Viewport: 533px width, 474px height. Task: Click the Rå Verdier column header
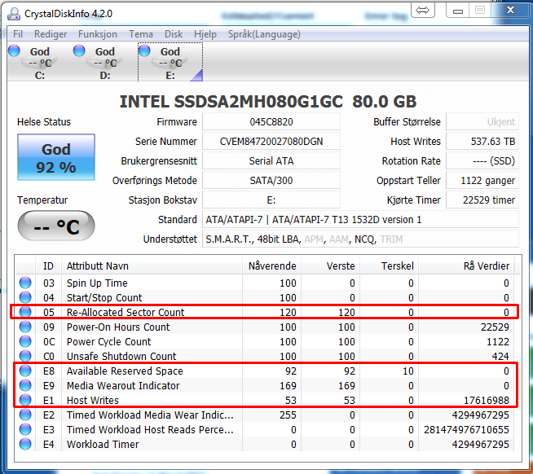point(466,266)
